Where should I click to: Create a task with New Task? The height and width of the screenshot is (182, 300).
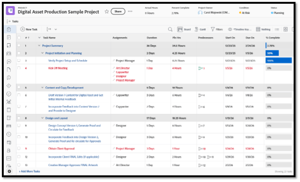29,29
